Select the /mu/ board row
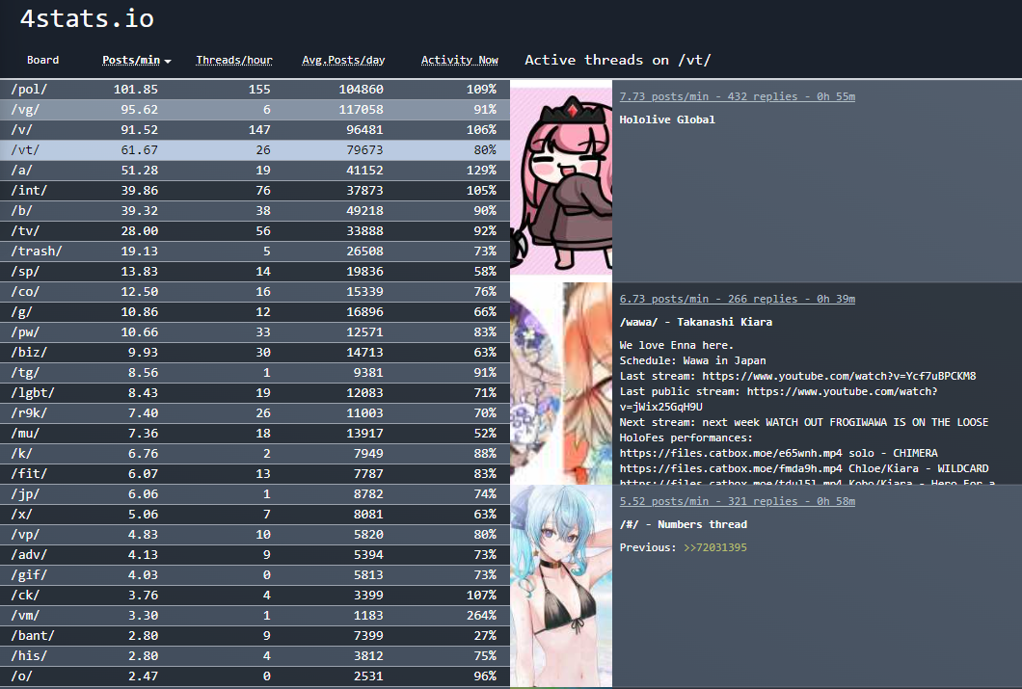The width and height of the screenshot is (1022, 689). 255,433
